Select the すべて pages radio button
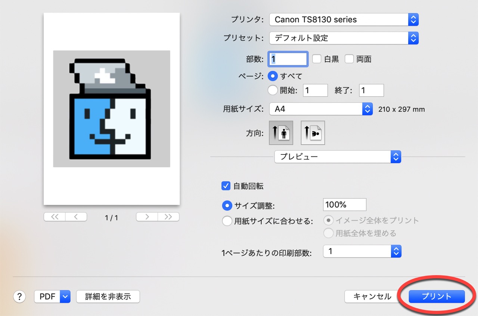478x316 pixels. [273, 76]
